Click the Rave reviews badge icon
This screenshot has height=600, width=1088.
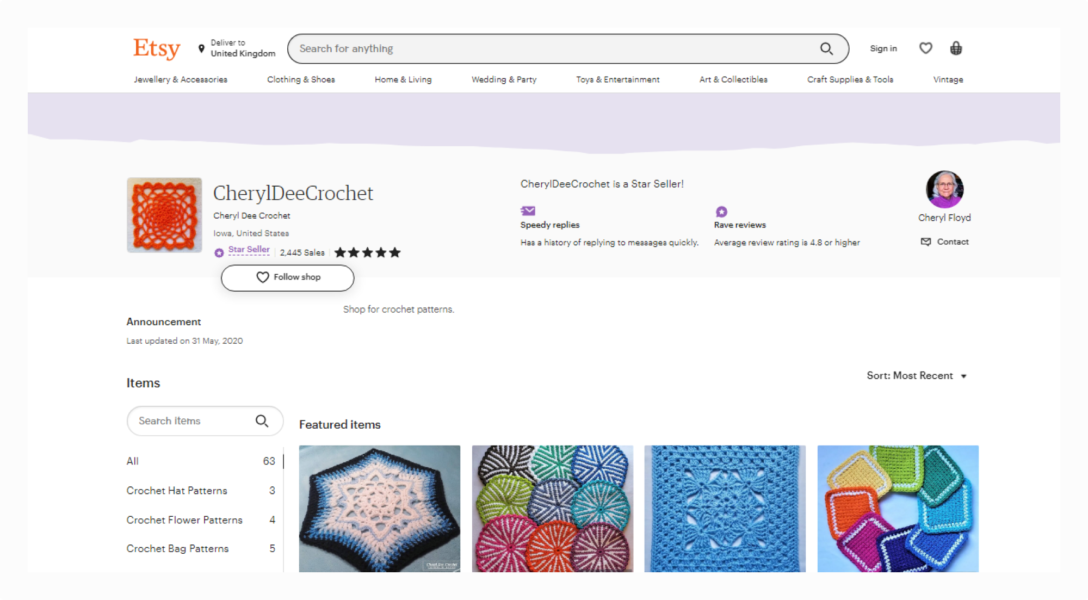[721, 211]
